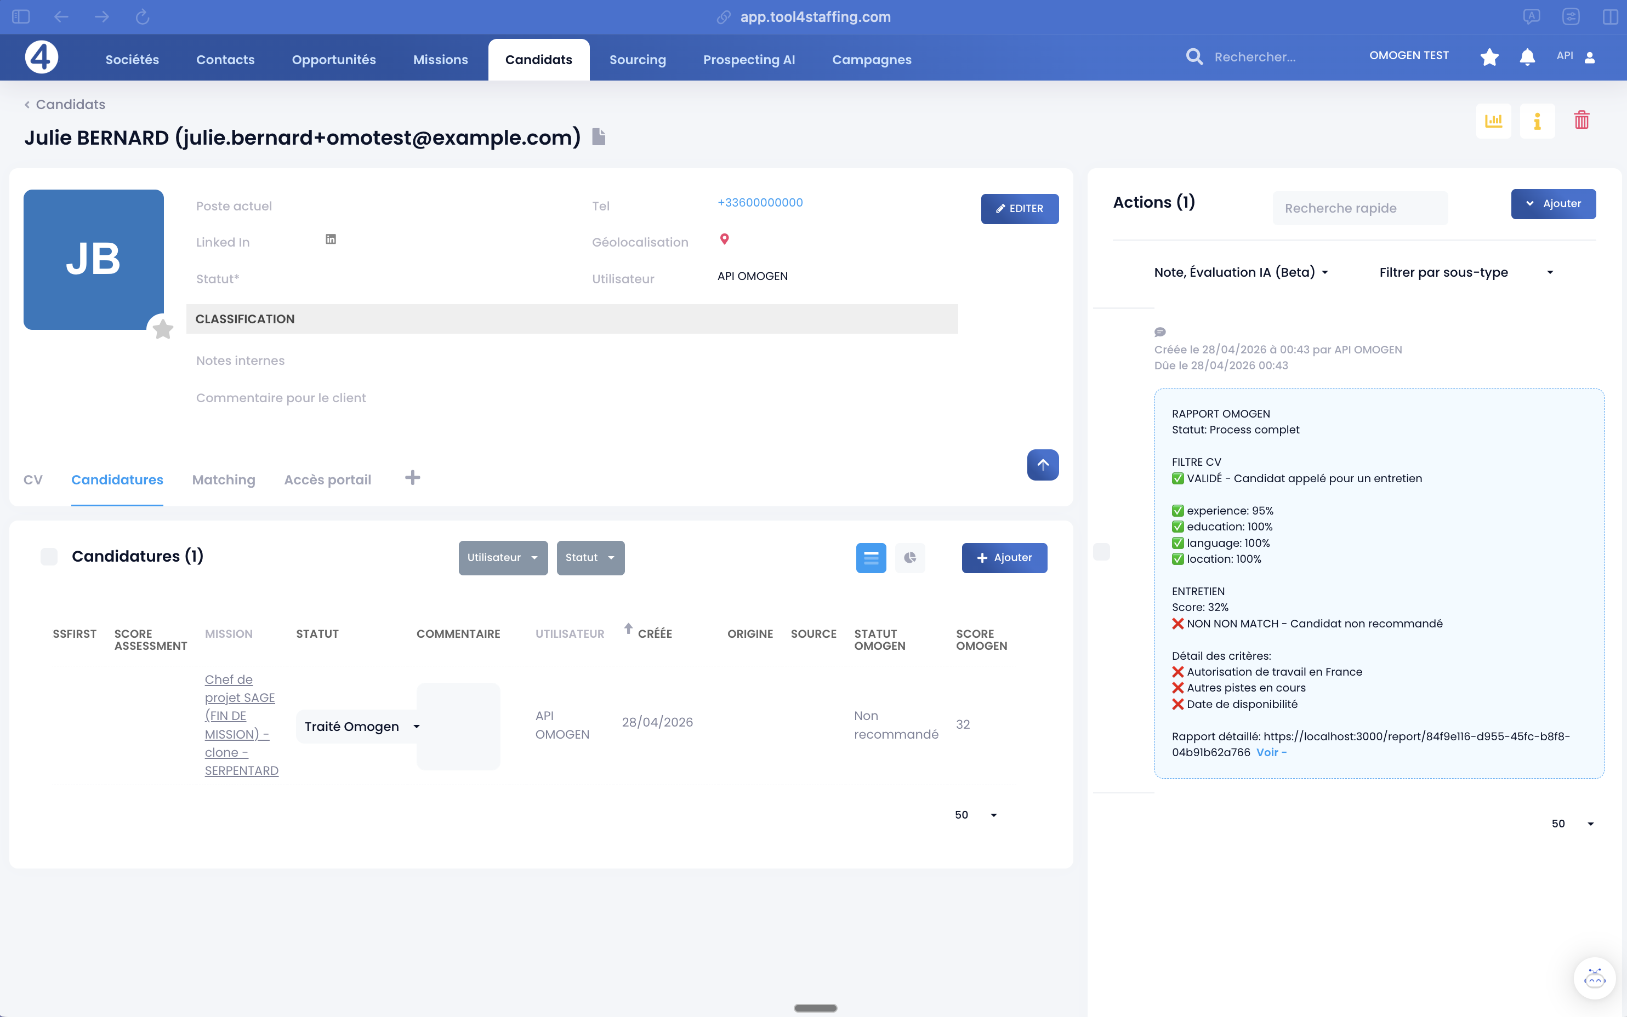Switch to CV tab
This screenshot has width=1627, height=1017.
(x=33, y=479)
